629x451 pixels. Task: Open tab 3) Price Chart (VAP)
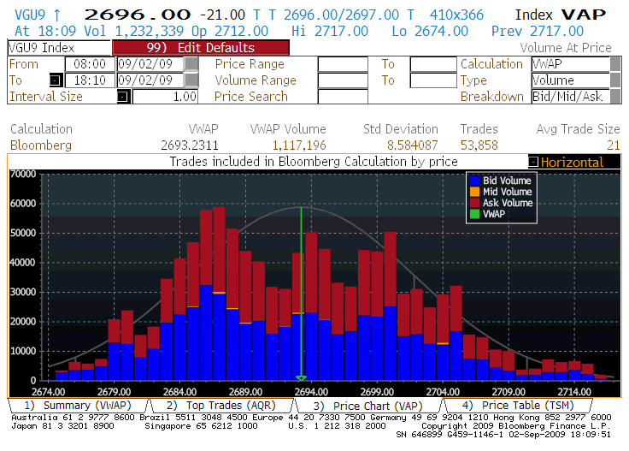point(368,406)
